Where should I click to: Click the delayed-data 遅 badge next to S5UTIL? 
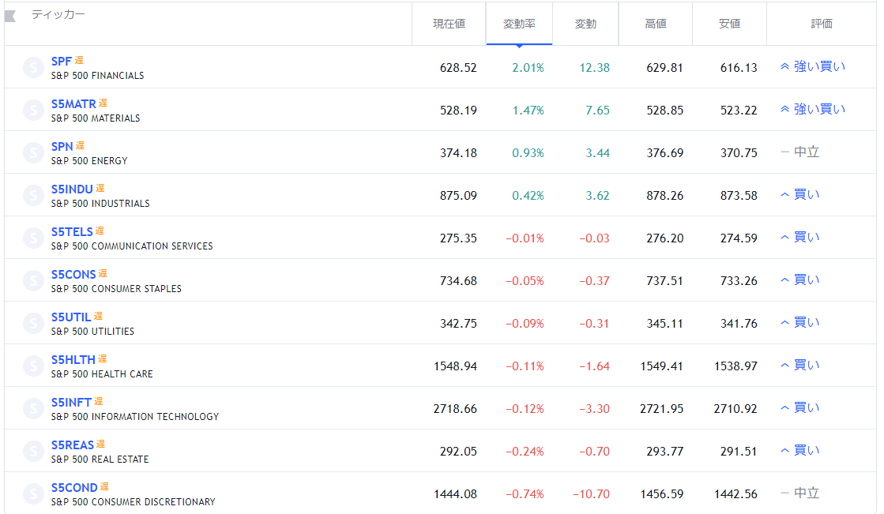pos(98,316)
